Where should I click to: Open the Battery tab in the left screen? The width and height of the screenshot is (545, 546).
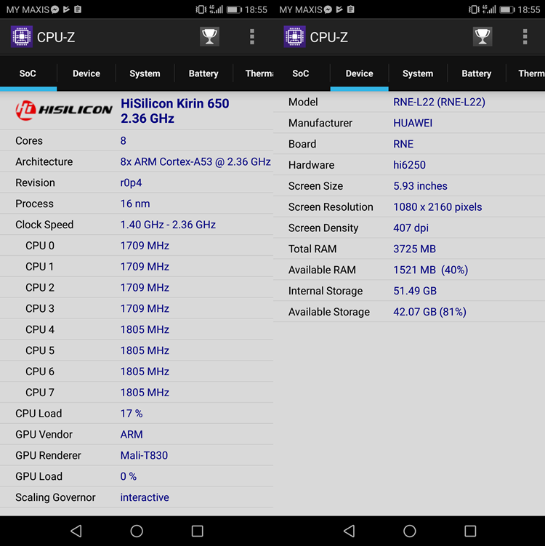coord(203,73)
